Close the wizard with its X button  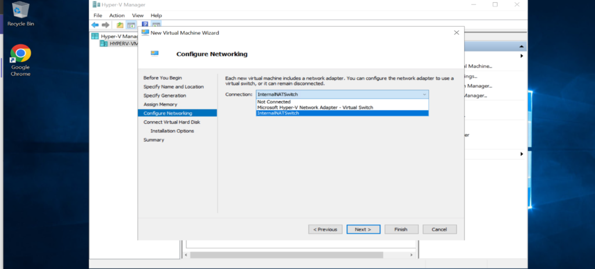[457, 33]
